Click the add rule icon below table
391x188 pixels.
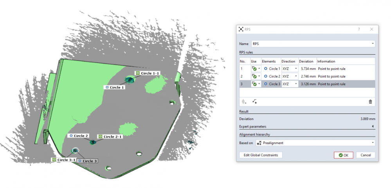coord(244,102)
